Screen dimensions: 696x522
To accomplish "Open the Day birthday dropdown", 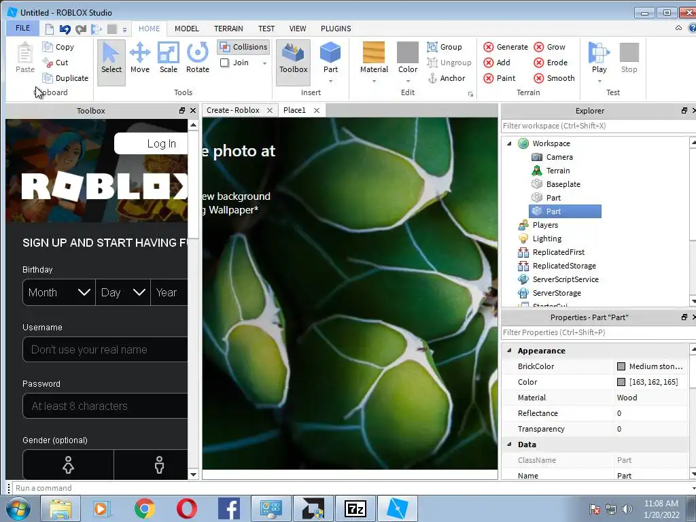I will tap(123, 292).
